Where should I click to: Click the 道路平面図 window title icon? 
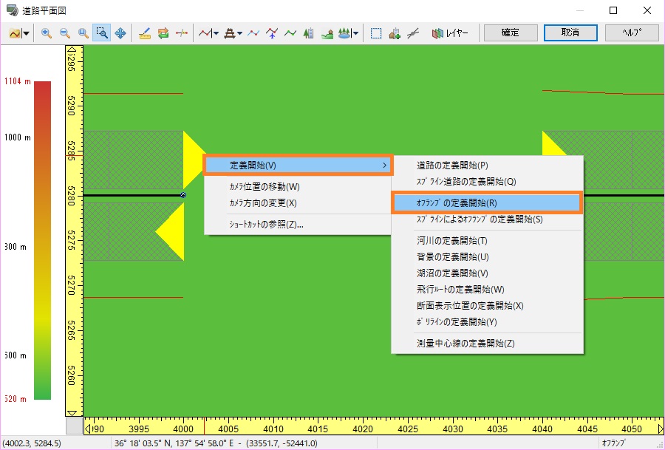point(12,10)
